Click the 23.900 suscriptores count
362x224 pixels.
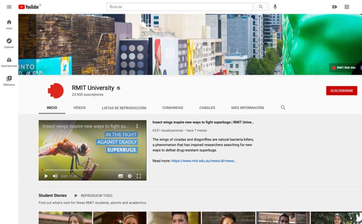(88, 95)
